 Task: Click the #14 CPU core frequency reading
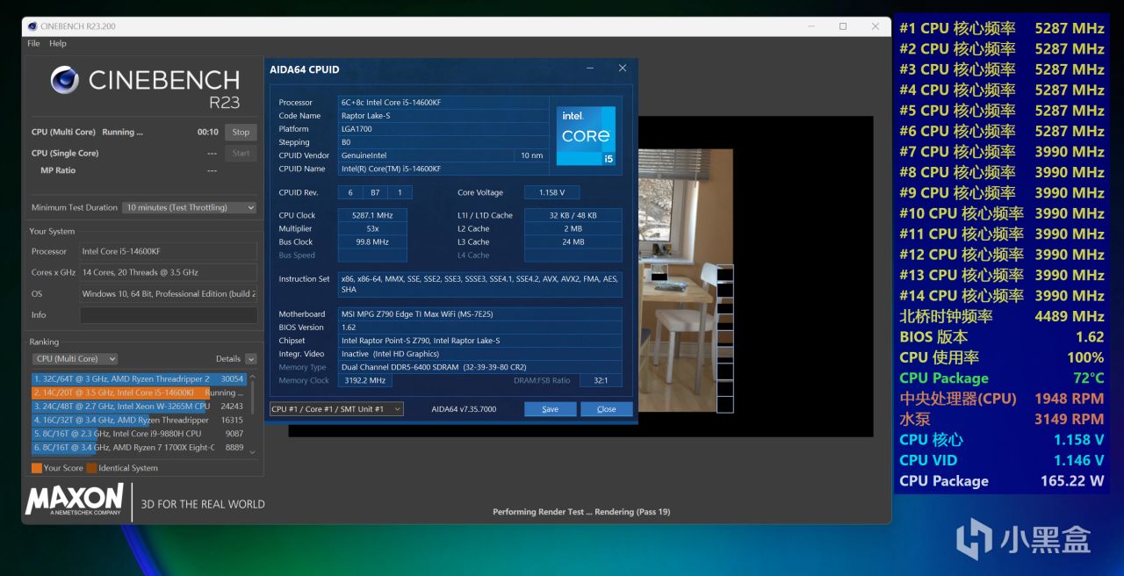1001,295
